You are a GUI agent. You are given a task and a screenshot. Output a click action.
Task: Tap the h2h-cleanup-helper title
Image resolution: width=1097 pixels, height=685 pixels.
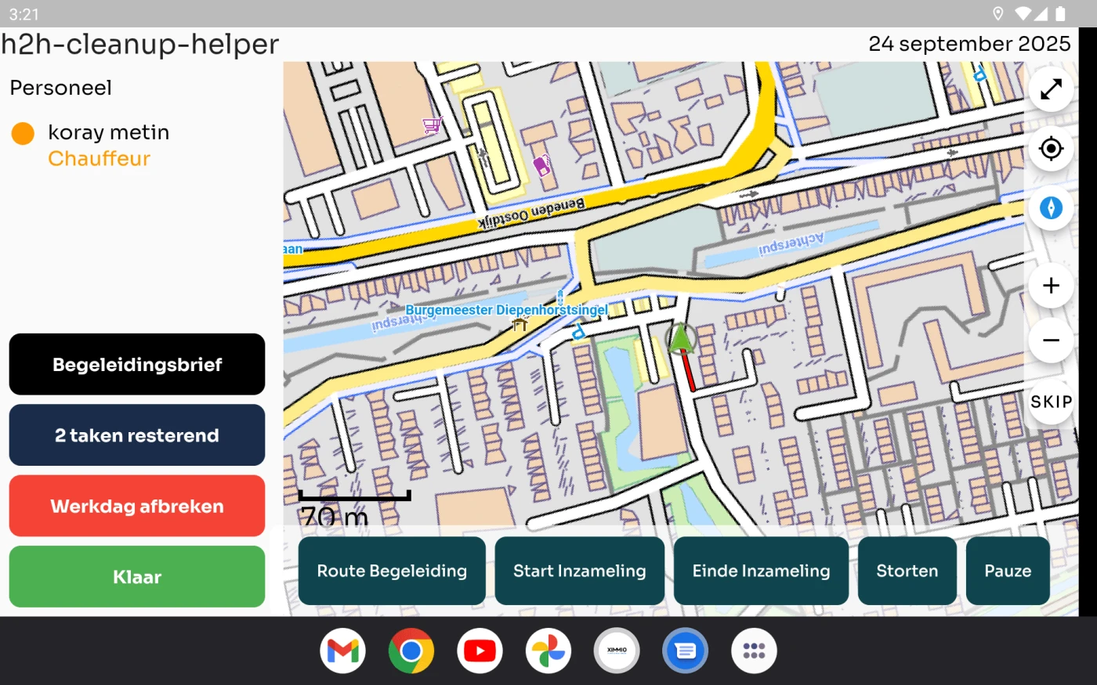click(139, 45)
